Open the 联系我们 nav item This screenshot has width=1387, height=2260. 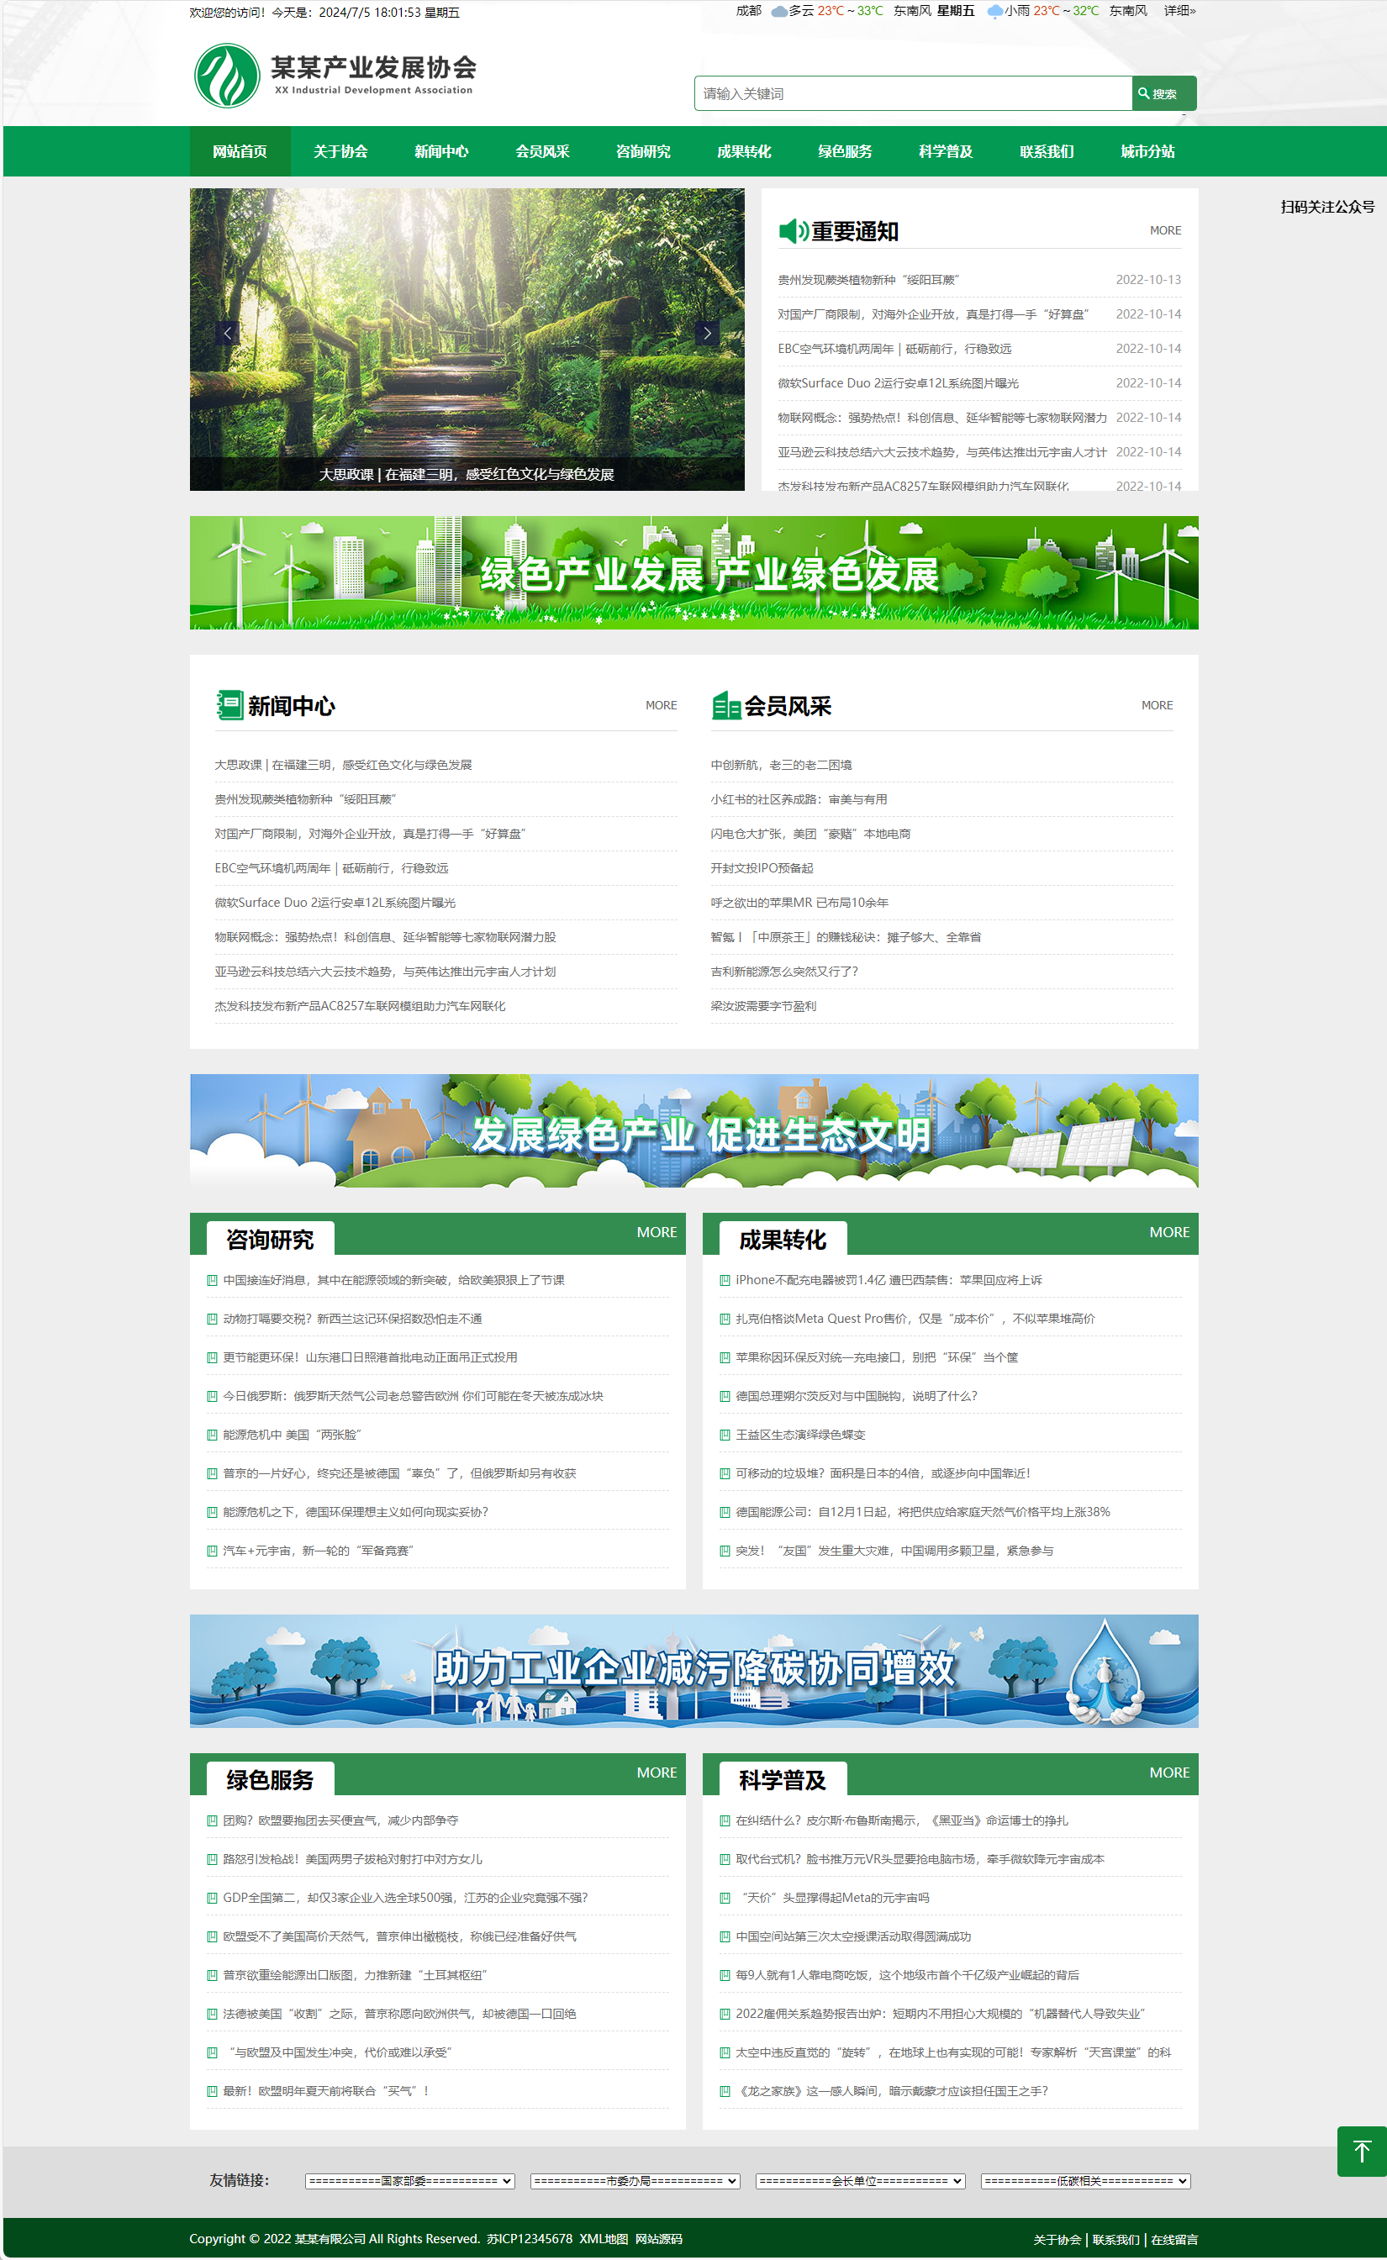click(1047, 151)
